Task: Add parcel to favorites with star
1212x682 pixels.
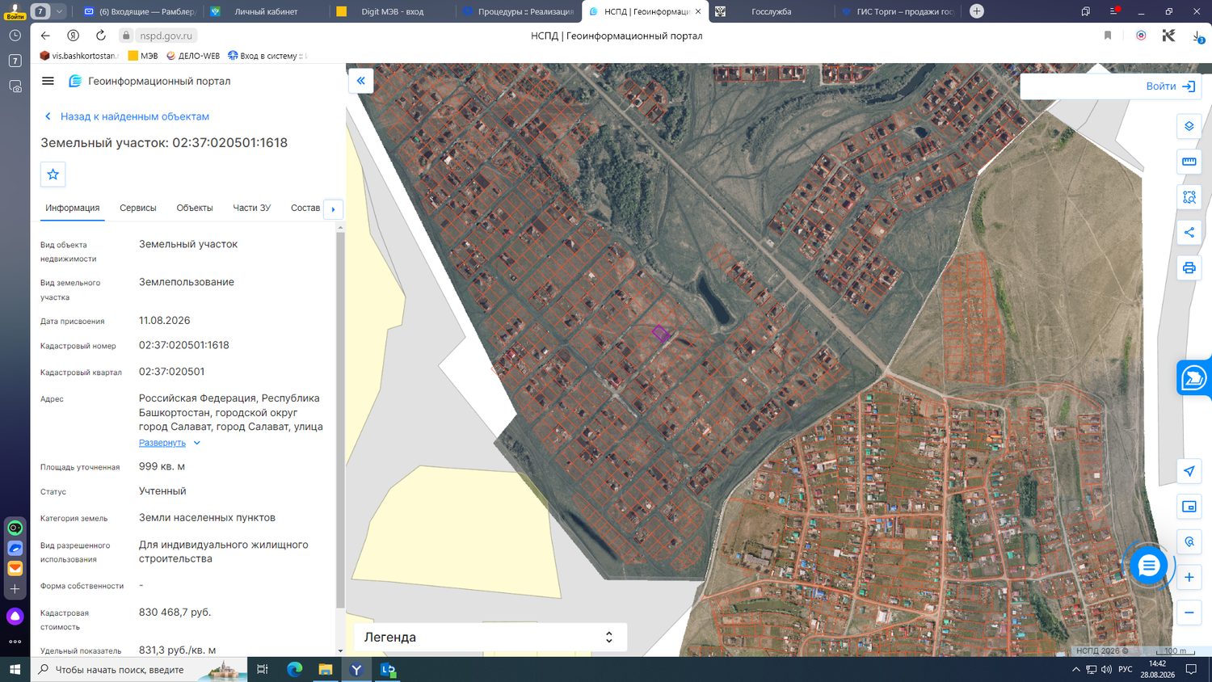Action: coord(53,174)
